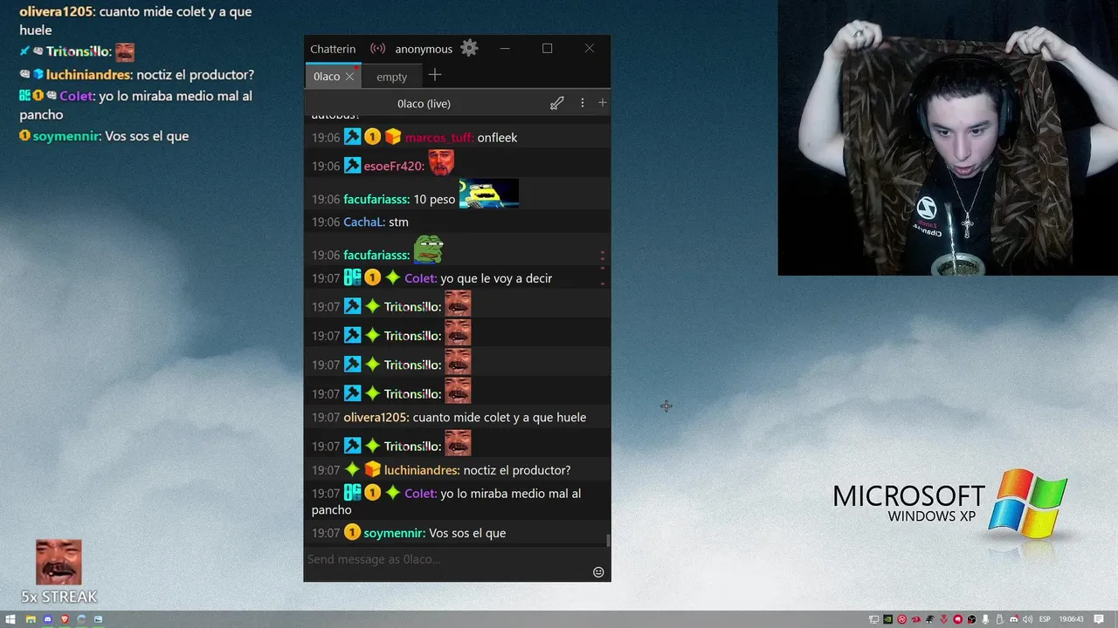The width and height of the screenshot is (1118, 628).
Task: Click CachaL username in chat
Action: tap(363, 222)
